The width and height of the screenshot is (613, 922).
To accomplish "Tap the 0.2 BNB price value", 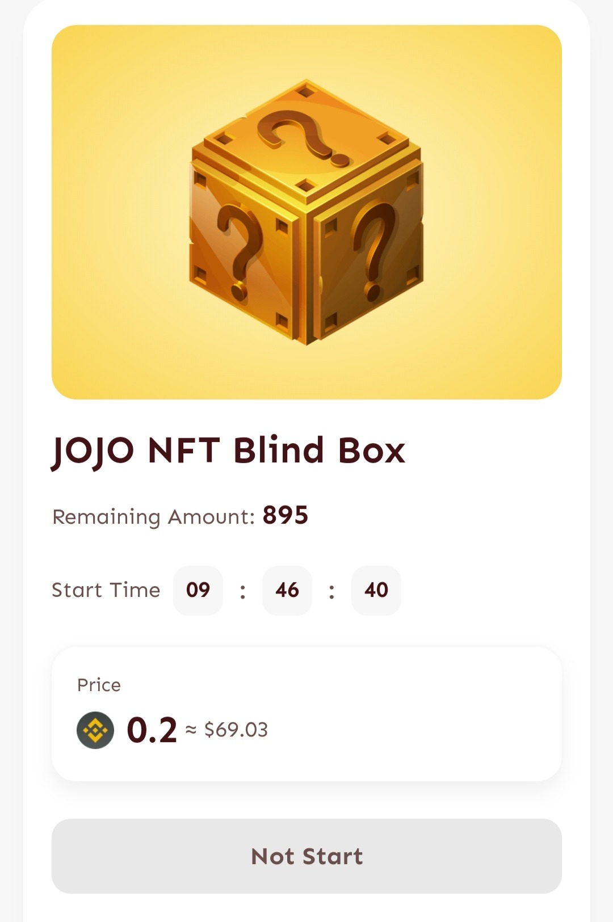I will pos(152,730).
